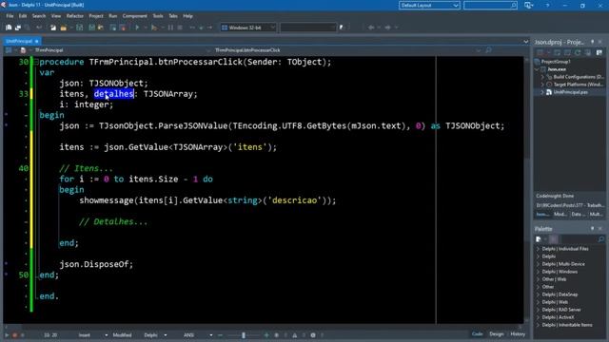Click the zoom out minus icon in status bar
This screenshot has height=342, width=609.
click(x=220, y=335)
